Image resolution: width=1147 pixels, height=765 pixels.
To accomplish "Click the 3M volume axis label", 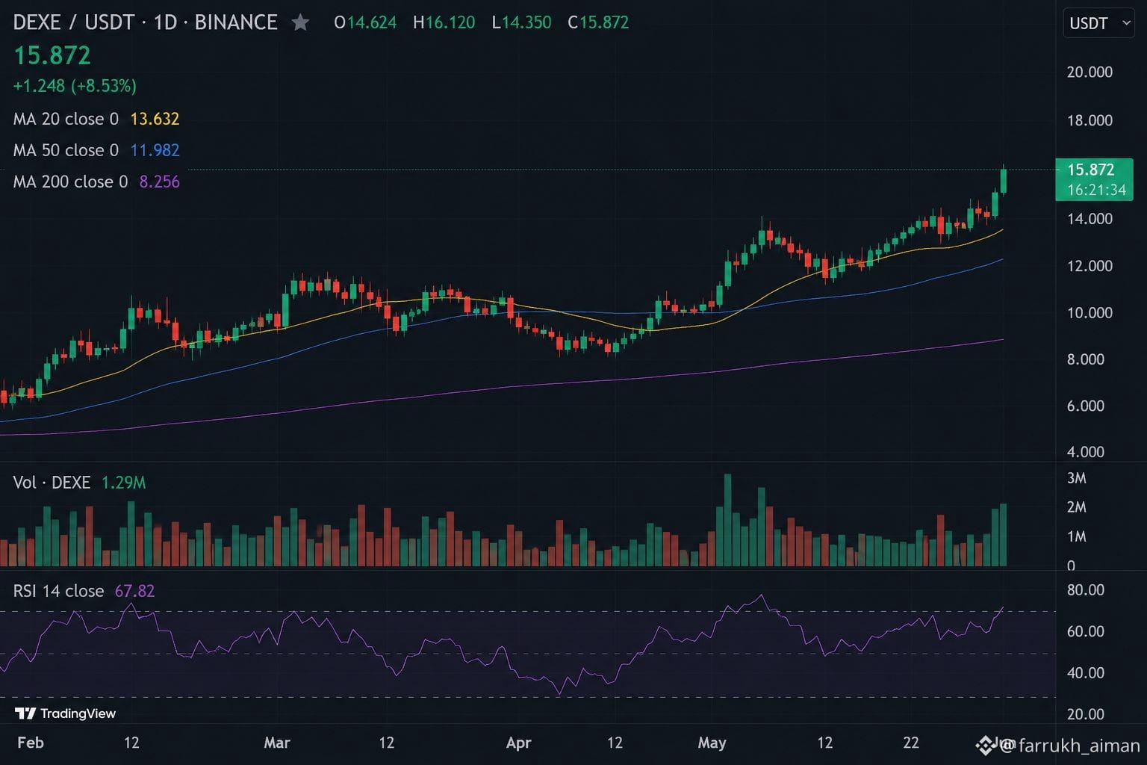I will (x=1076, y=478).
